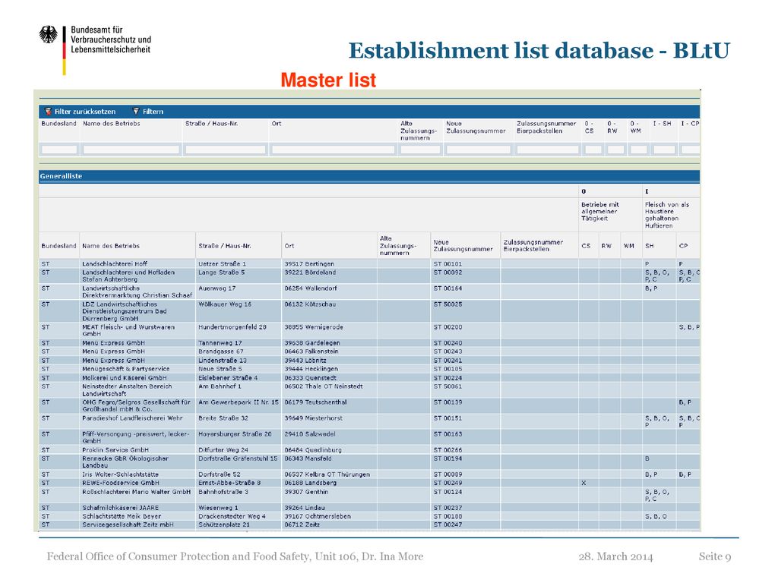Select Iris Wolter-Schlachtstätte row
Screen dimensions: 778x583
pyautogui.click(x=369, y=474)
